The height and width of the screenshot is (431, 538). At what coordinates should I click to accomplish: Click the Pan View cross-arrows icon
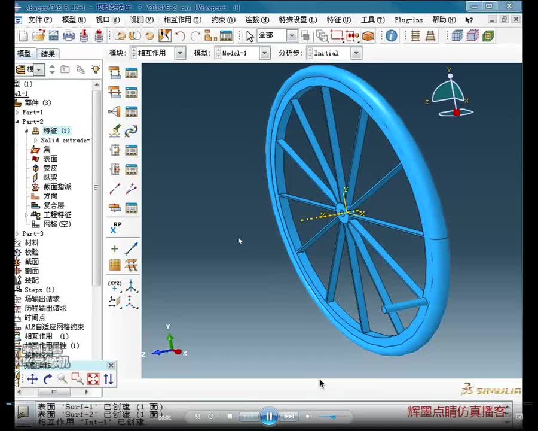[x=33, y=379]
